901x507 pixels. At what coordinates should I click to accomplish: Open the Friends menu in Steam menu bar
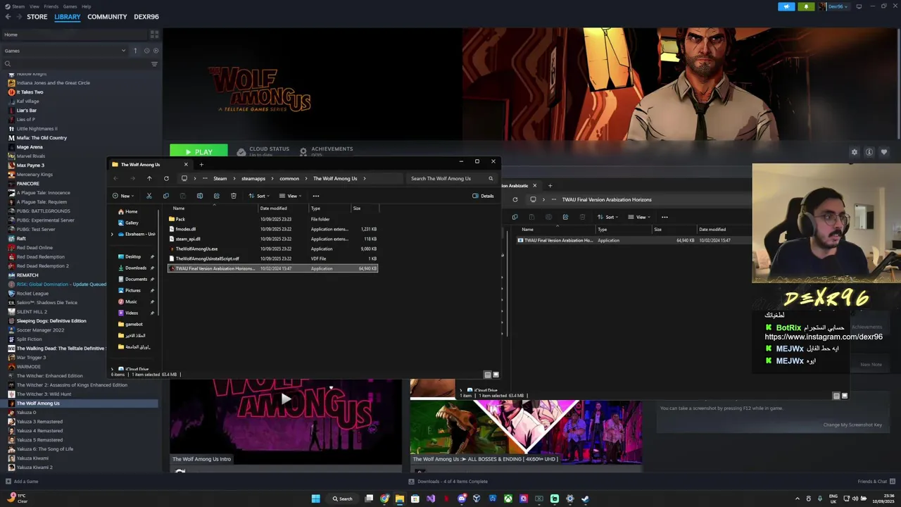pyautogui.click(x=51, y=6)
